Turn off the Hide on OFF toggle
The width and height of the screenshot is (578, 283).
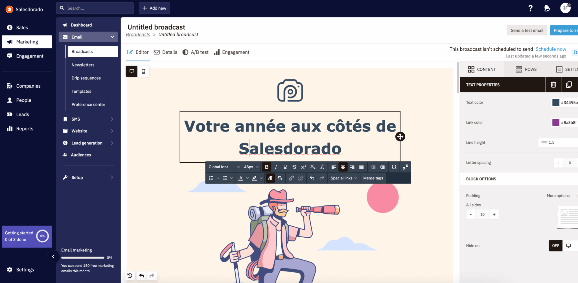pos(555,246)
